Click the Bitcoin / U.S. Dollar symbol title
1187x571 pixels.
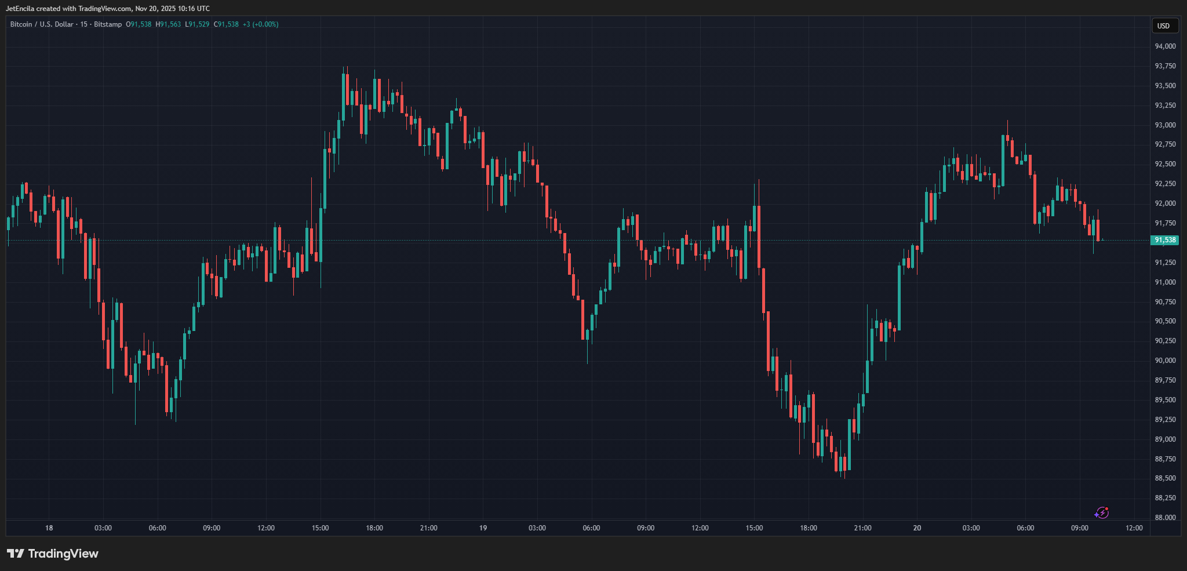pos(42,24)
